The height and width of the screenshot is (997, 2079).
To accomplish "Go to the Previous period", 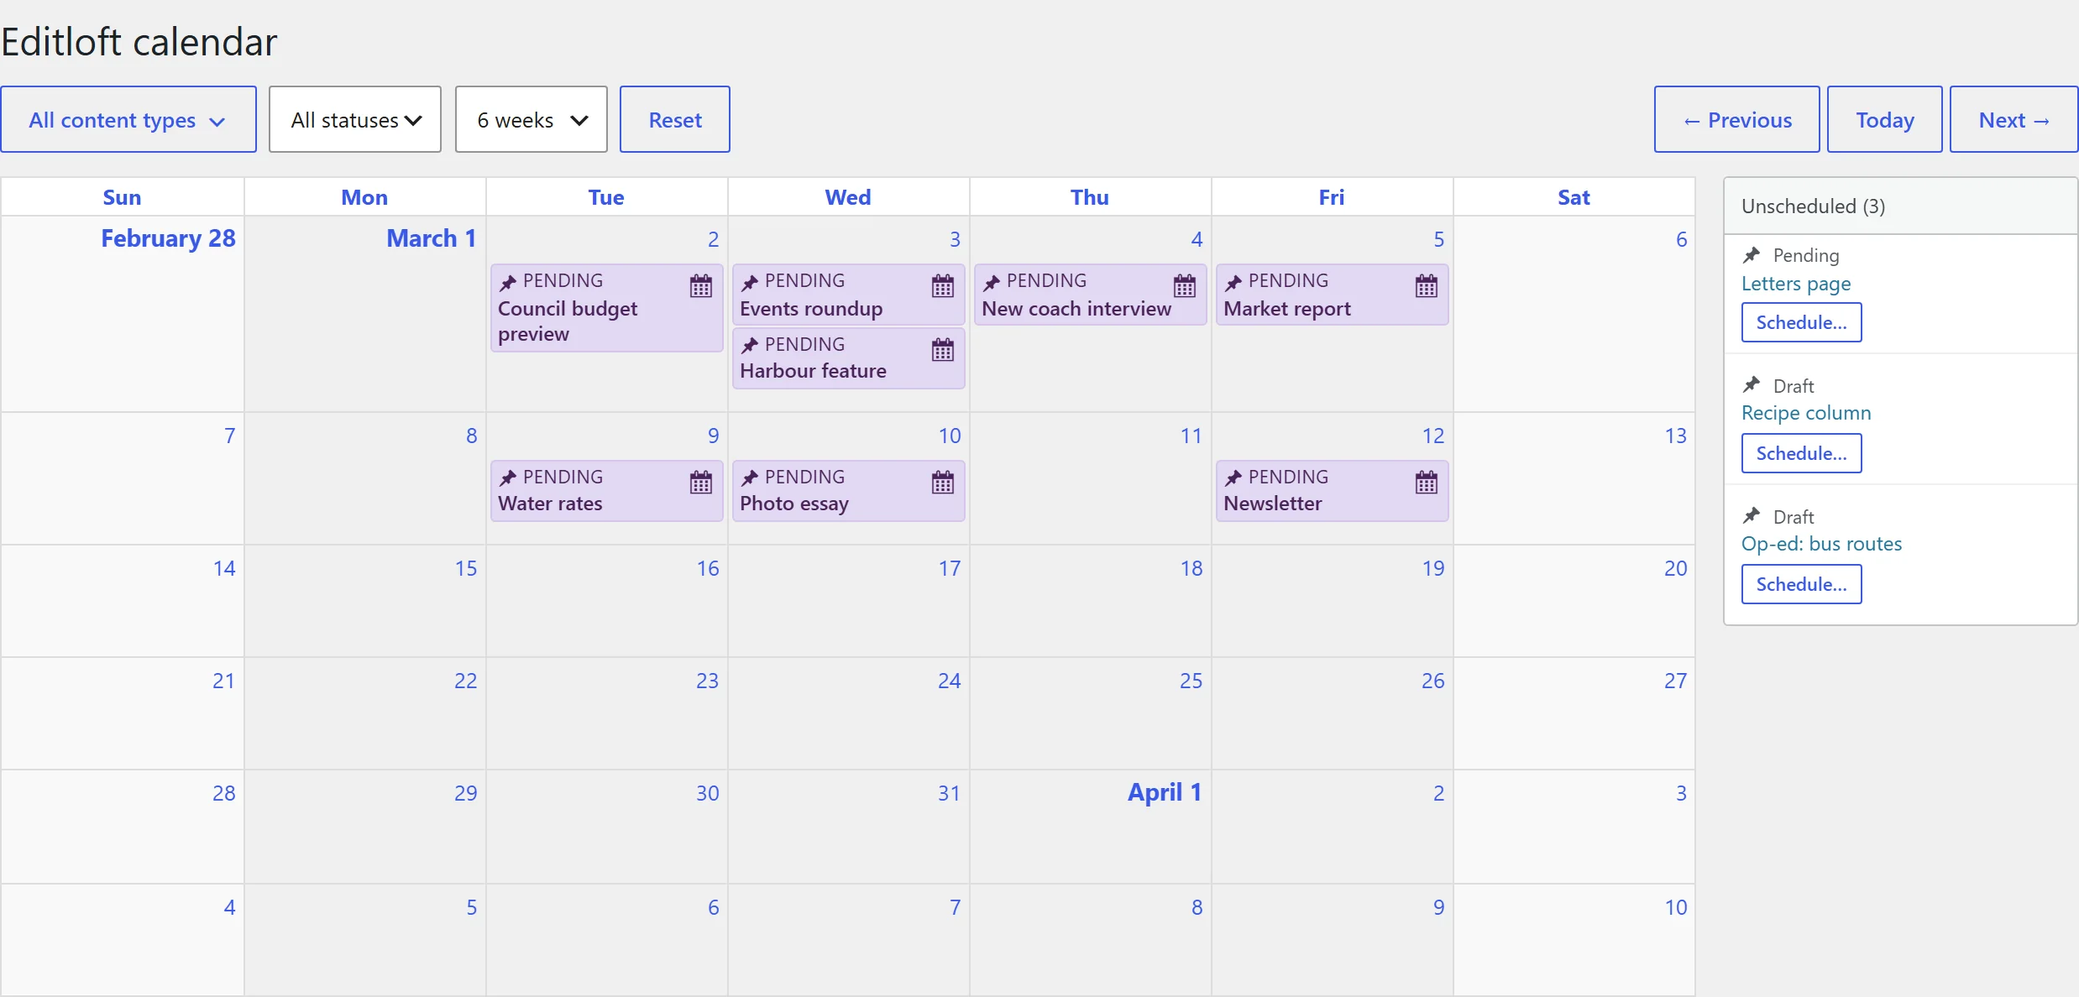I will (x=1737, y=119).
